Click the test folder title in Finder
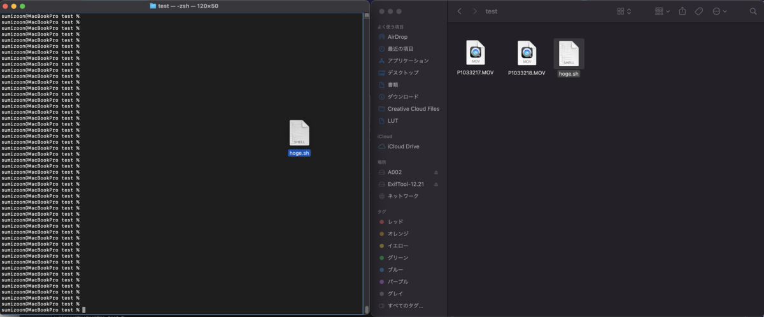This screenshot has width=764, height=317. point(492,11)
